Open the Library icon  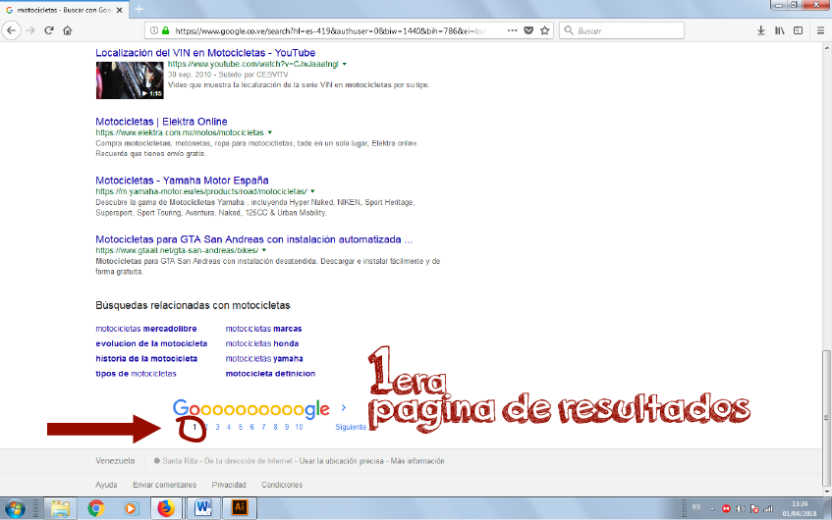coord(780,30)
